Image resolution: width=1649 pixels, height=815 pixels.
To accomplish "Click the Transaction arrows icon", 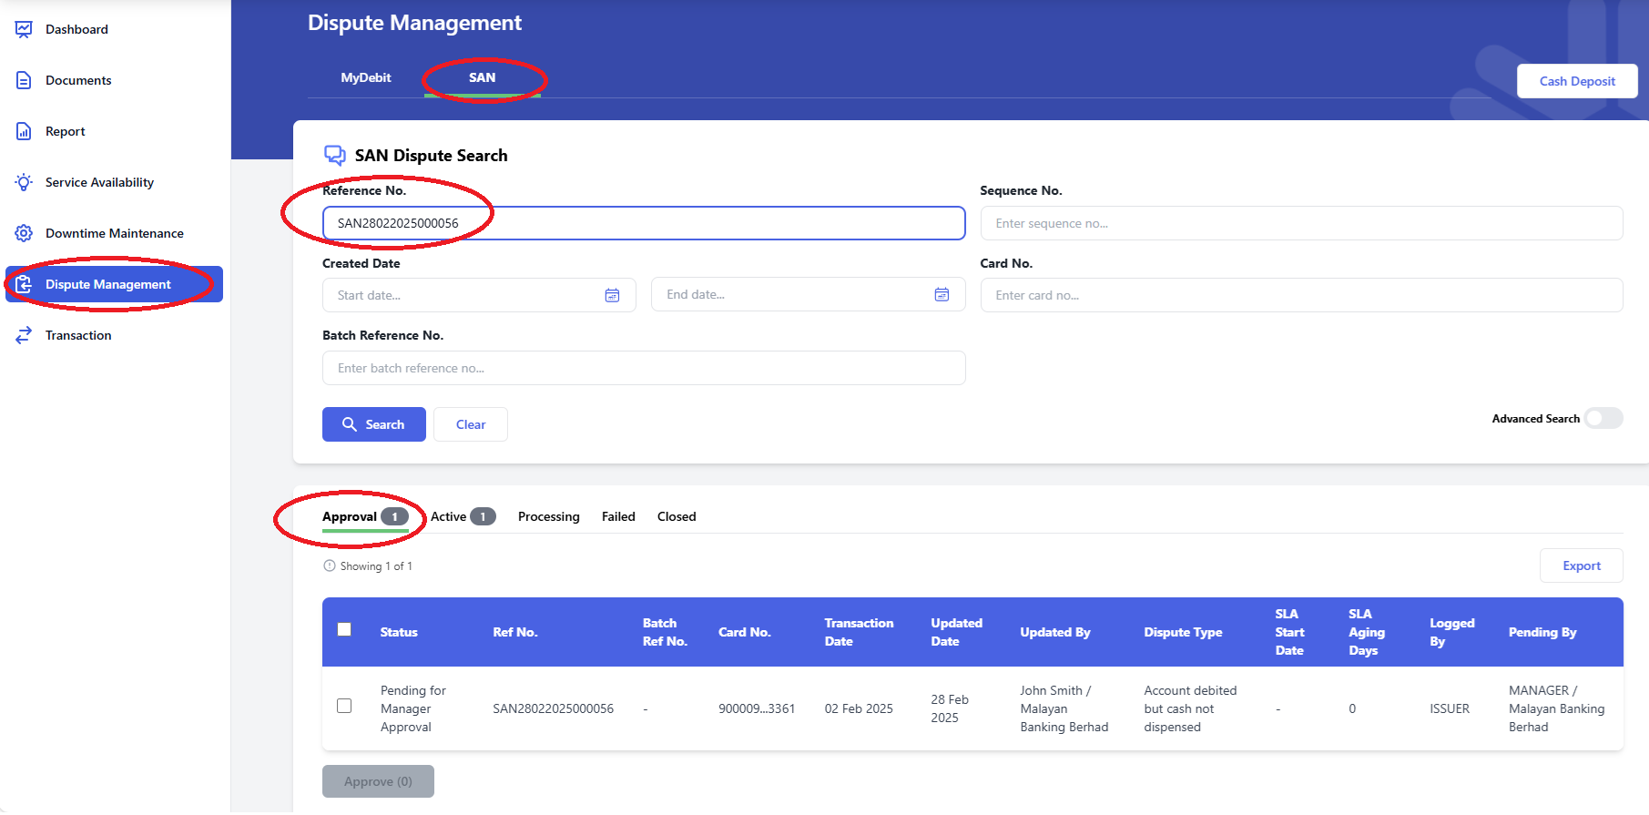I will tap(24, 335).
